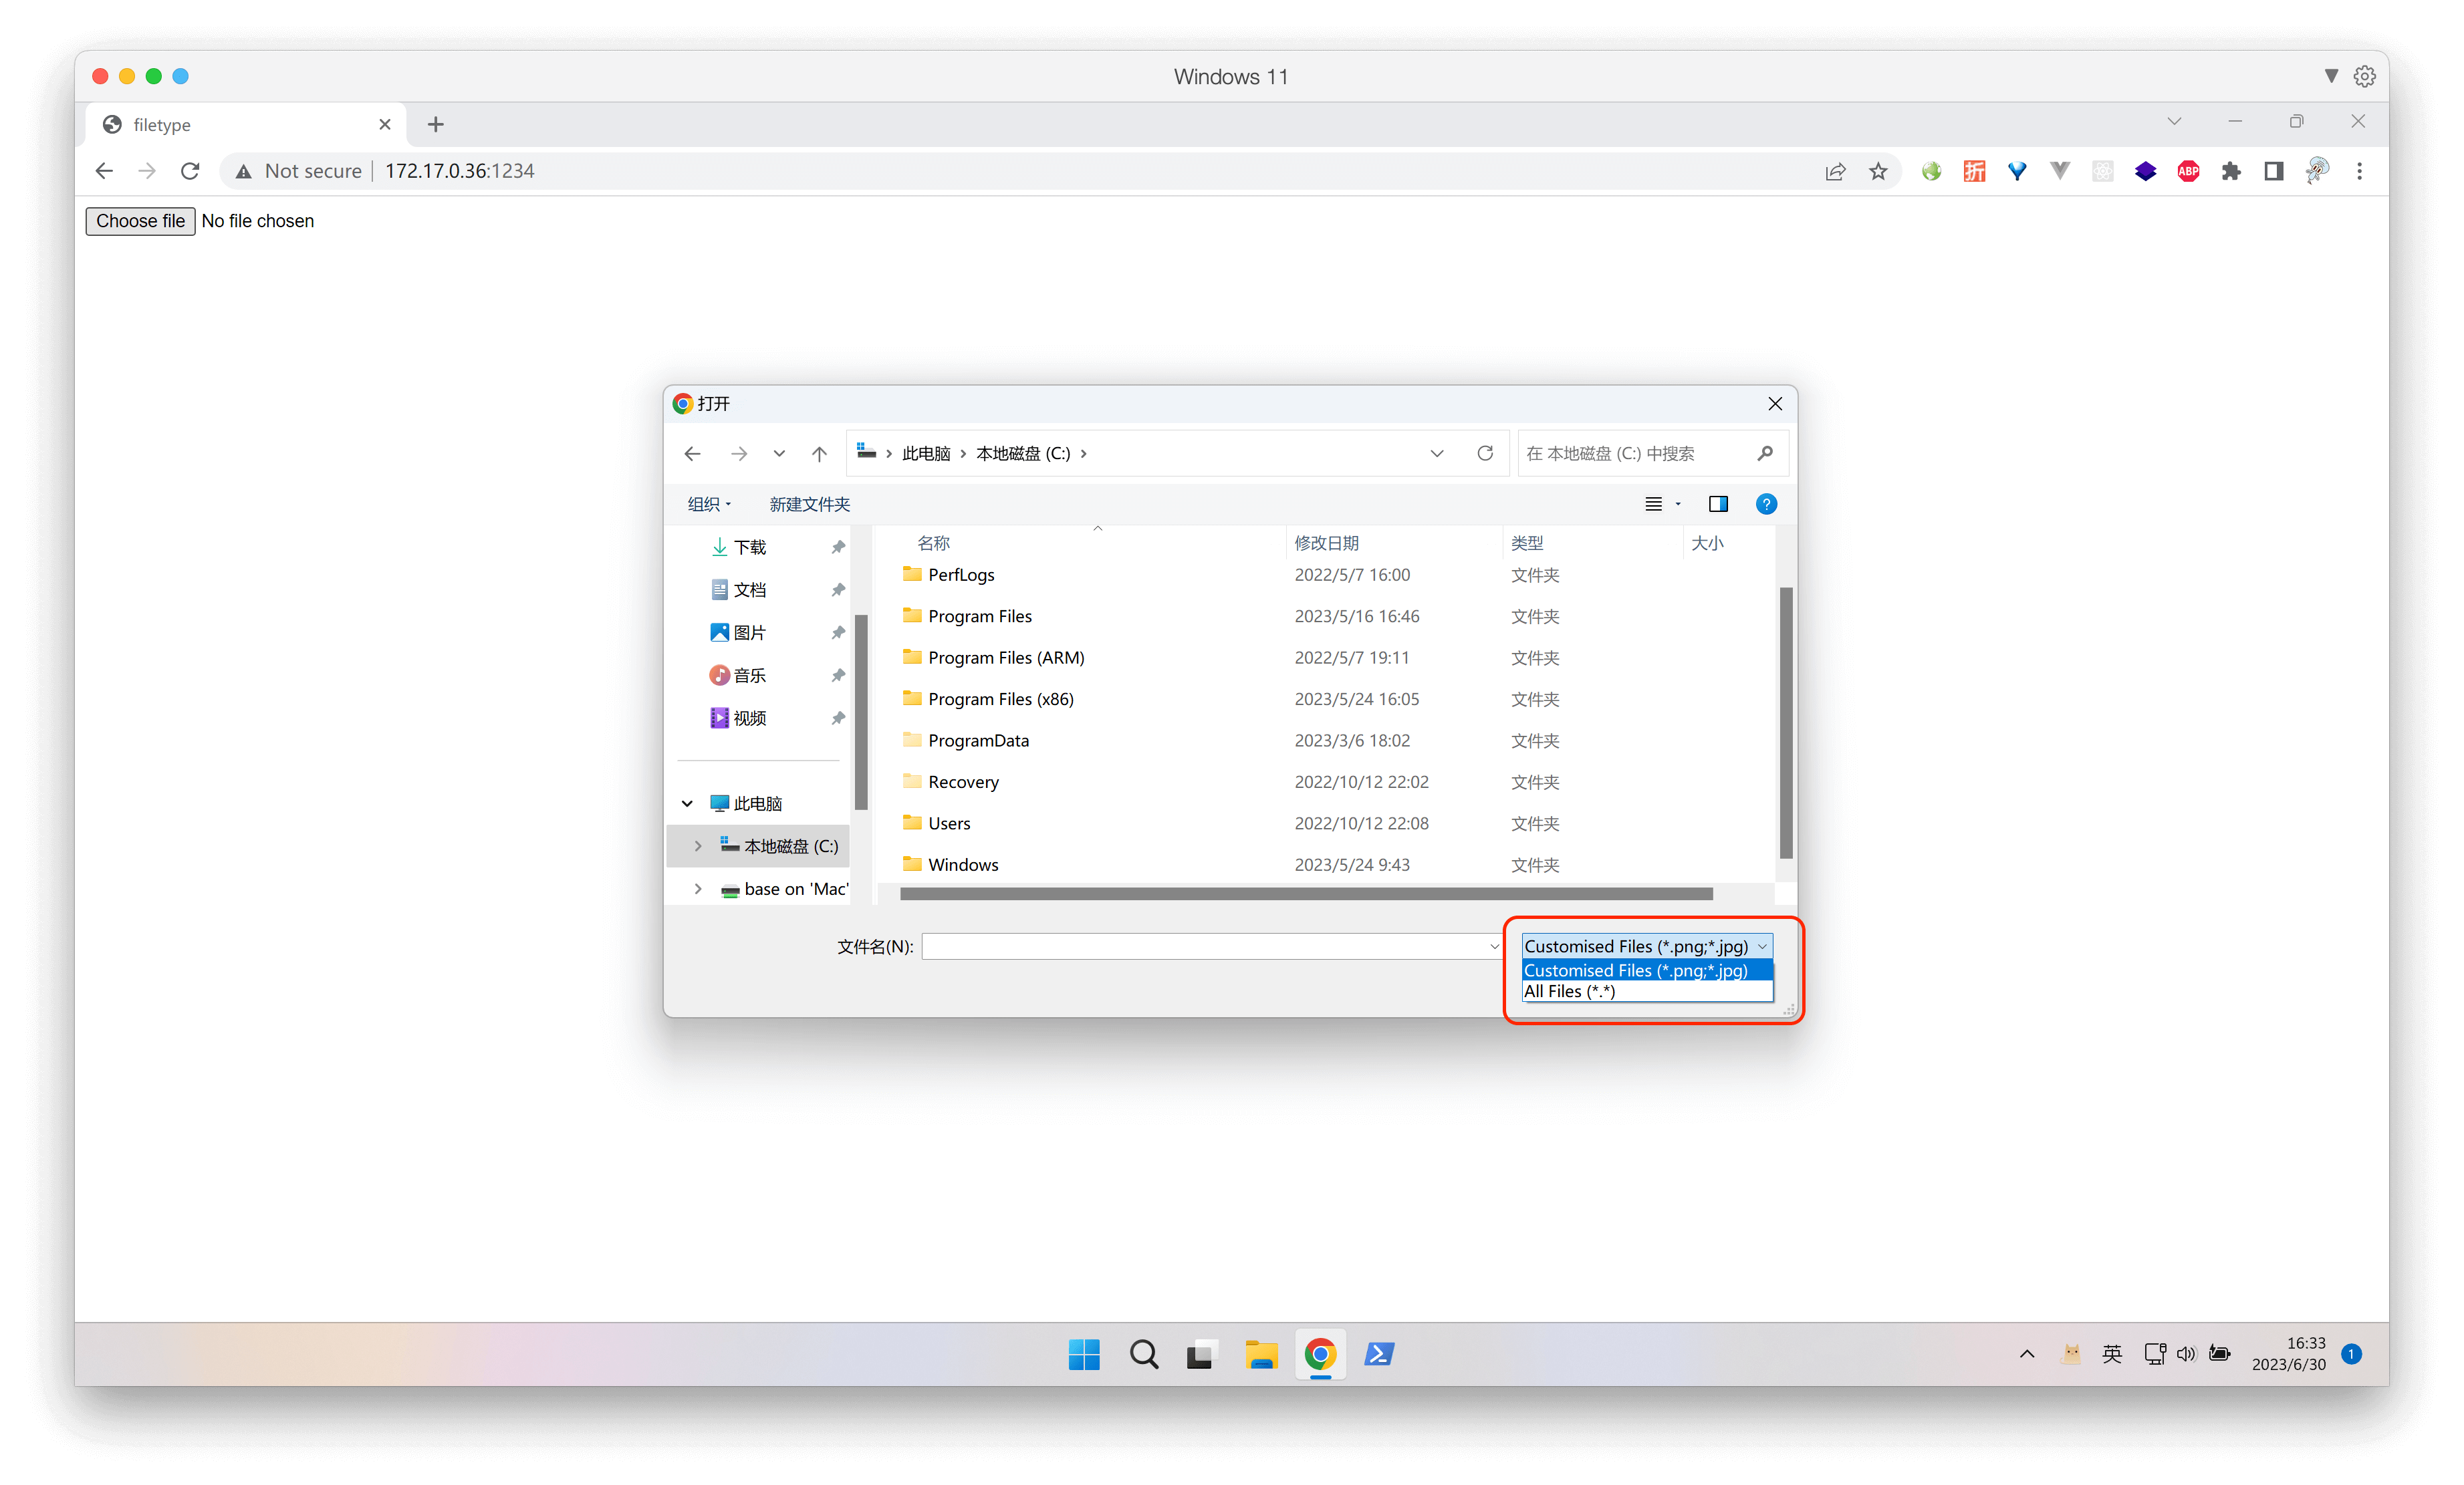The image size is (2464, 1485).
Task: Click the refresh icon beside the address bar
Action: pos(1485,454)
